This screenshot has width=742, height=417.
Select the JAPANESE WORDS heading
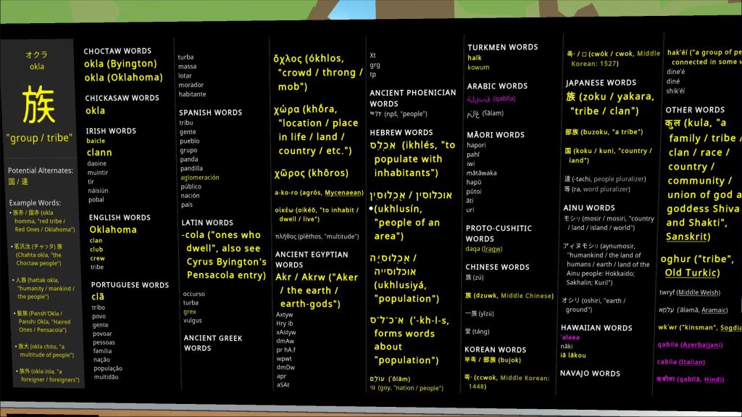(601, 83)
